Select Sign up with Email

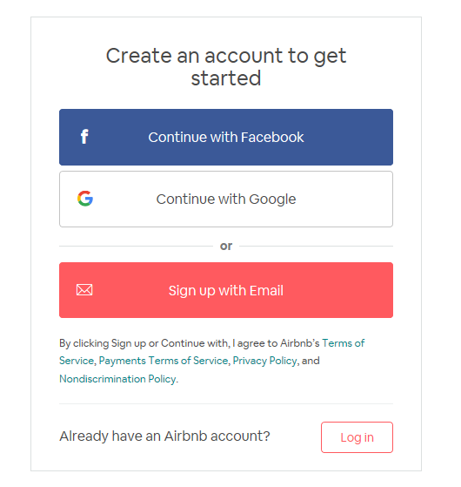[226, 290]
